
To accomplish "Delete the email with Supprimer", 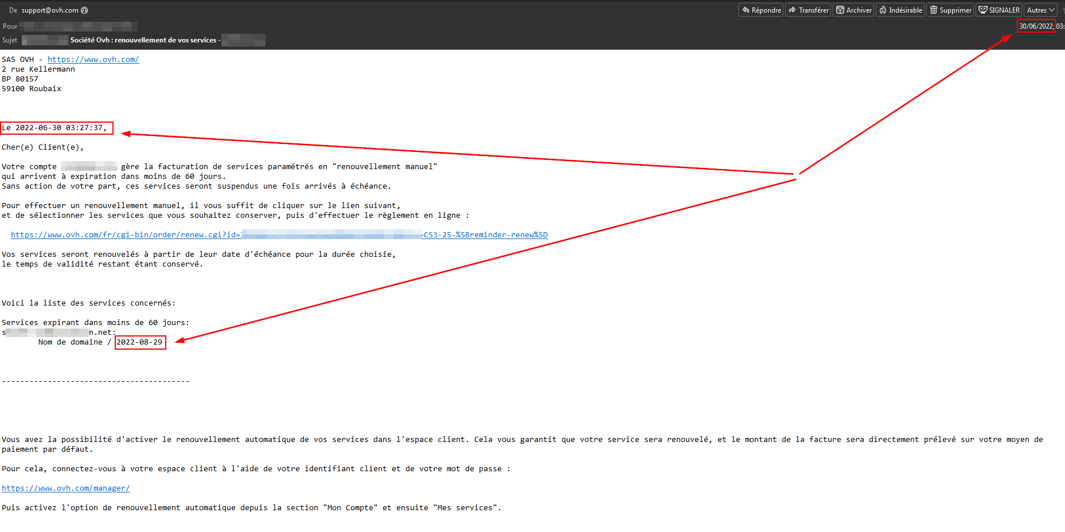I will click(950, 10).
